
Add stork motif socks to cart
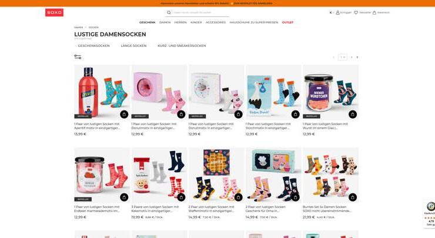(x=296, y=114)
